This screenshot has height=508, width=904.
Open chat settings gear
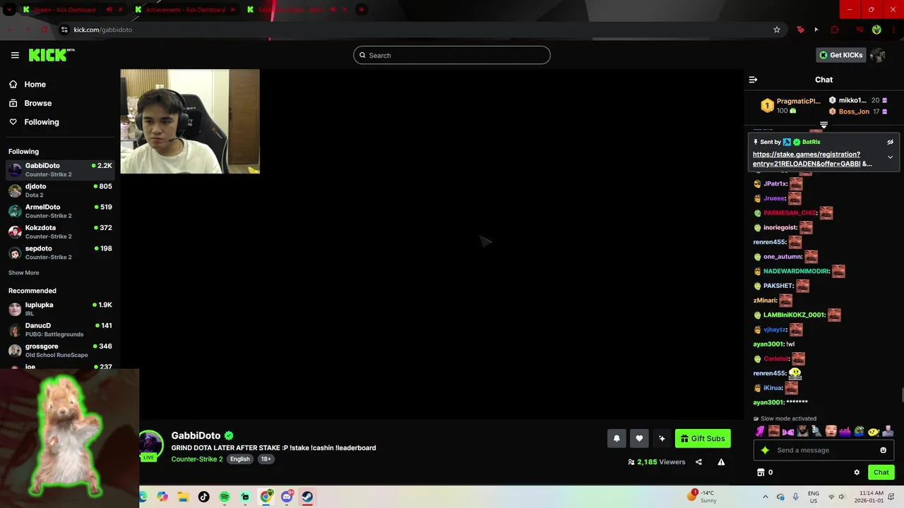tap(857, 472)
